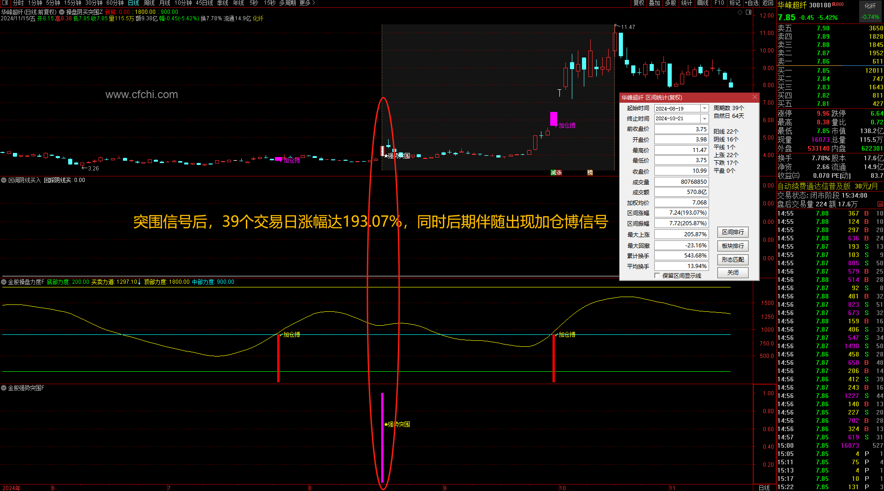Open the indicator menu beside 华峰超纤(日线,前复权)
This screenshot has height=491, width=884.
pos(62,12)
